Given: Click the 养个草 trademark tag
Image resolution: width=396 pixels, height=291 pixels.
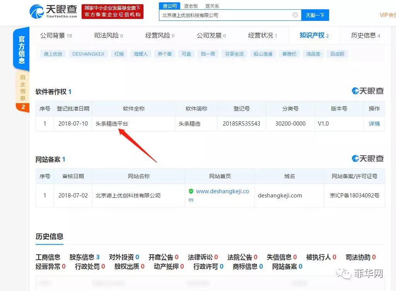Looking at the screenshot, I should pos(165,54).
